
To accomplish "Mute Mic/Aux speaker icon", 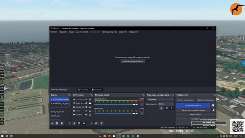I will (137, 113).
